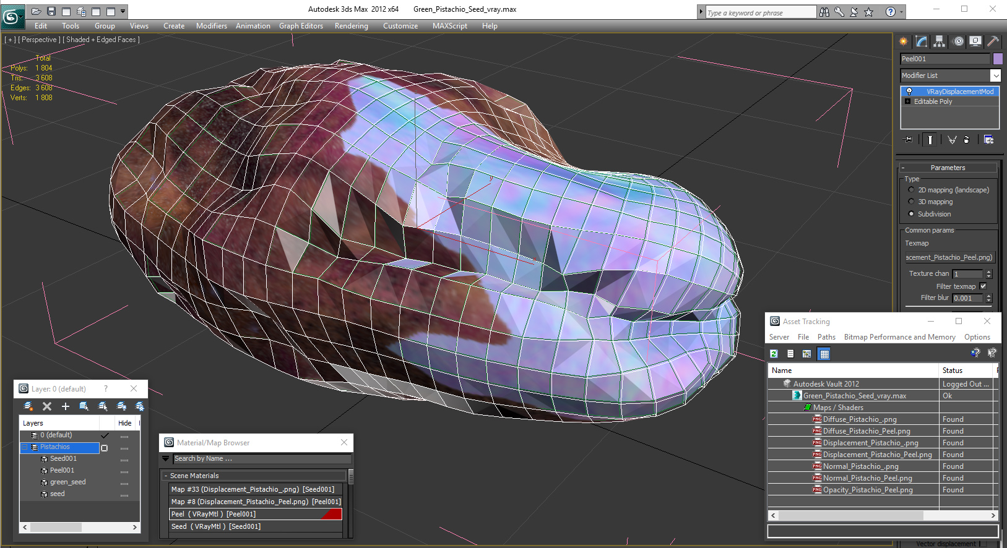Click the binoculars search icon

tap(824, 12)
